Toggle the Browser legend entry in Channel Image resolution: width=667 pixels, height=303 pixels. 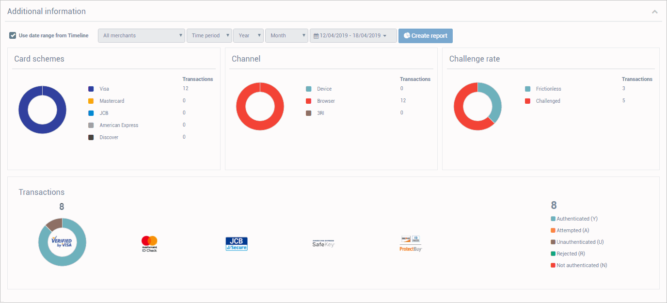coord(326,101)
